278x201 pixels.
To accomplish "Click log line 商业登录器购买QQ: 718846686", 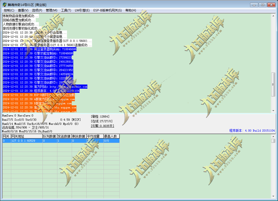I will (x=40, y=49).
